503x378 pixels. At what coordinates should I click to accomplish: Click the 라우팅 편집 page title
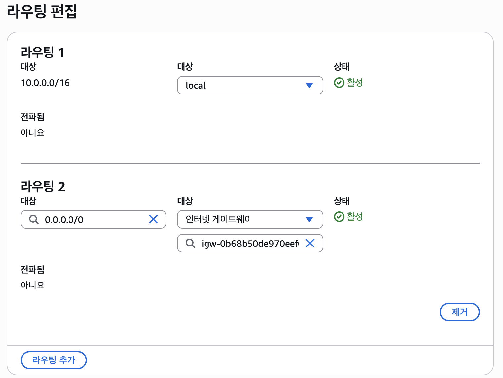coord(42,12)
